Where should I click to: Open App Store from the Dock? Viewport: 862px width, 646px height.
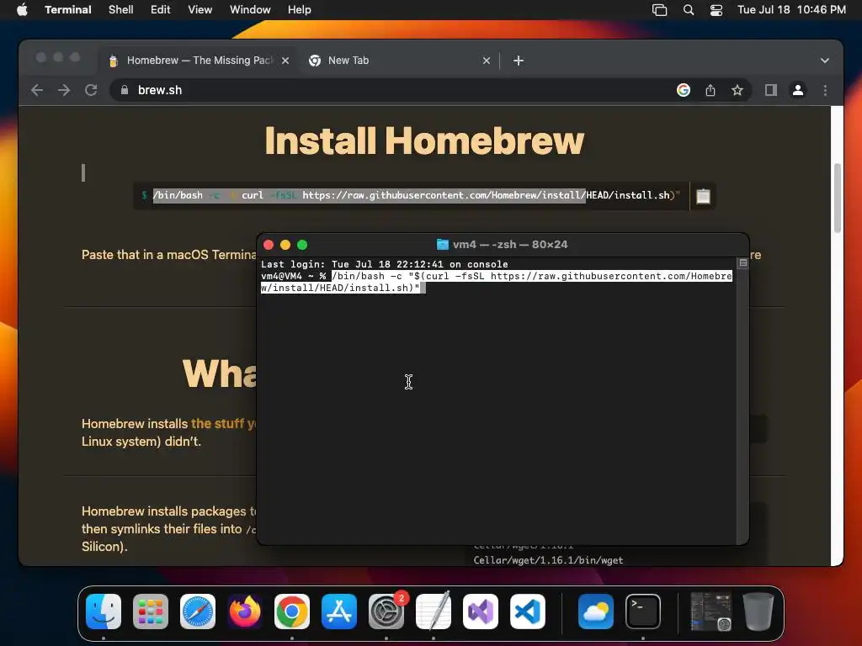pos(339,612)
